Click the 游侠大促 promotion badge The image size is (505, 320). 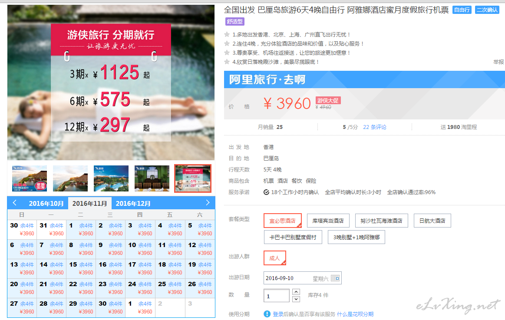click(x=328, y=101)
